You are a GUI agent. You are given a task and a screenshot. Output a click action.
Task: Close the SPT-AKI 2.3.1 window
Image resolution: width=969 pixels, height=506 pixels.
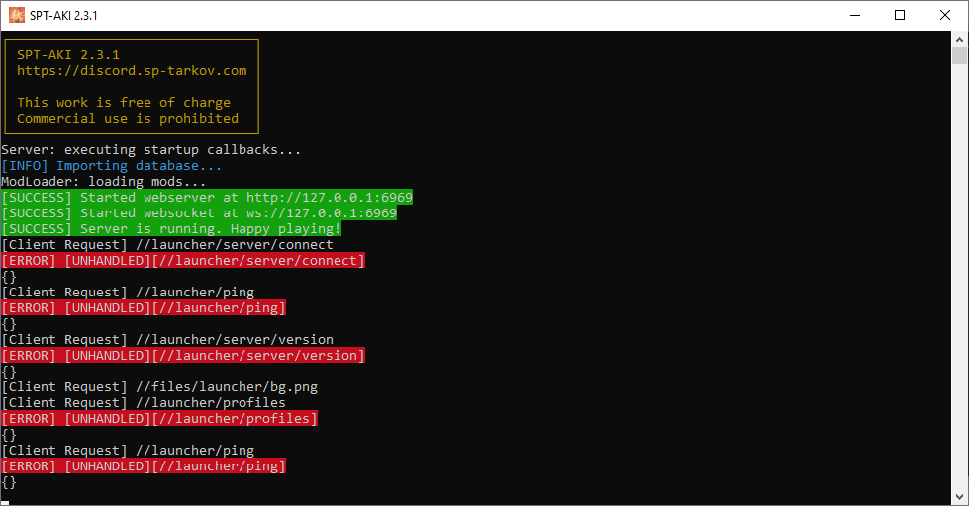[945, 15]
